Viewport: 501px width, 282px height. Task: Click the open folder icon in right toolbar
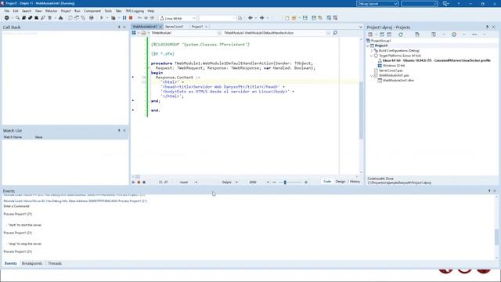[294, 18]
